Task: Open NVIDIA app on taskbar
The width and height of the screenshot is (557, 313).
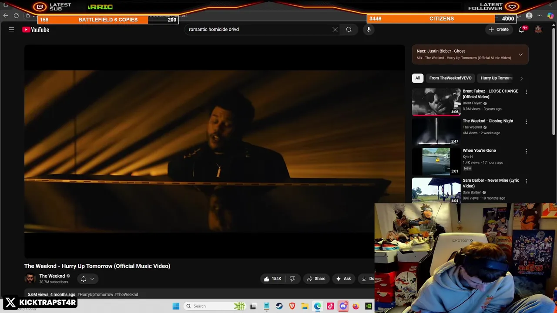Action: pos(369,306)
